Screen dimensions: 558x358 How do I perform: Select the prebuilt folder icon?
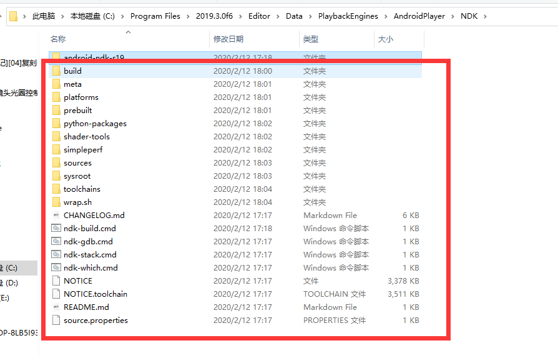coord(56,111)
